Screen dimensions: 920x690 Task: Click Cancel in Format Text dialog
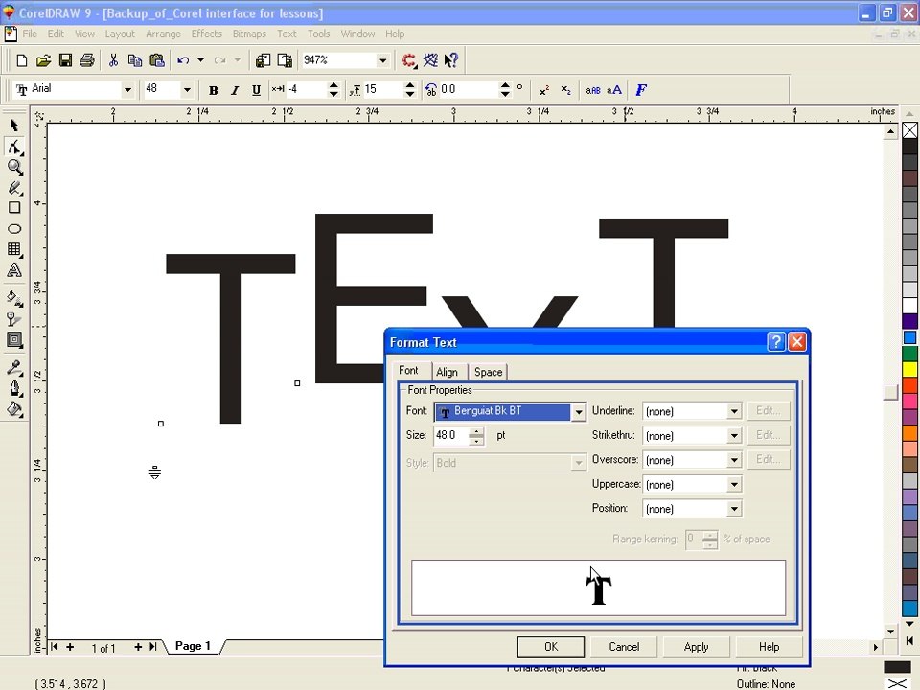coord(624,647)
